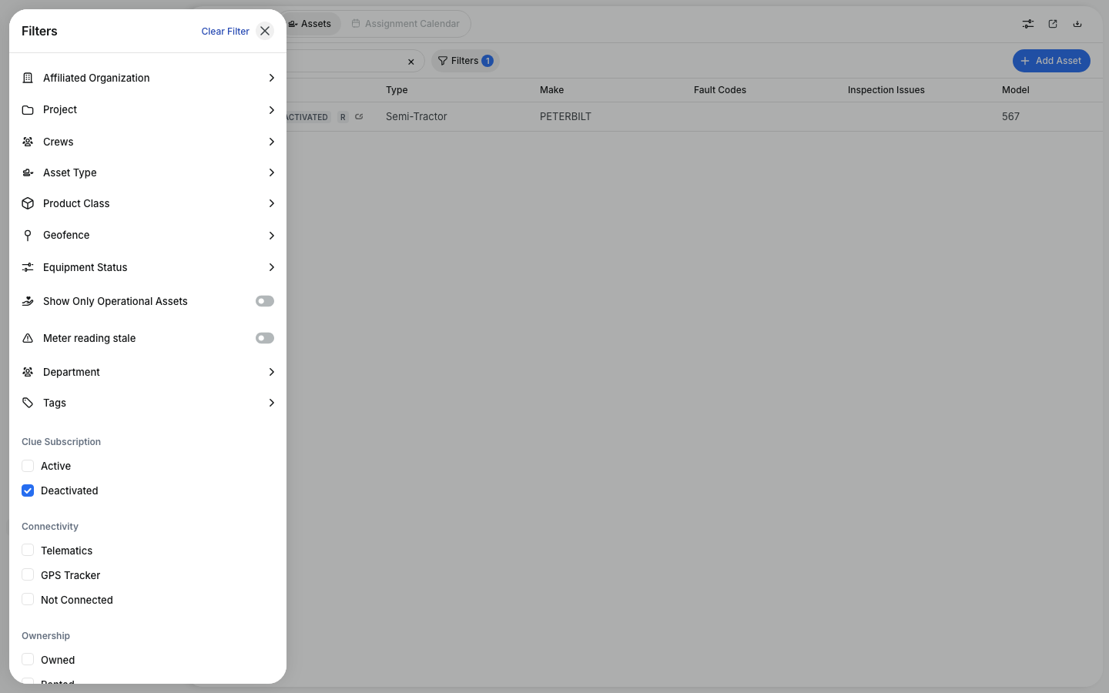Click the Tags label icon
This screenshot has height=693, width=1109.
click(28, 403)
